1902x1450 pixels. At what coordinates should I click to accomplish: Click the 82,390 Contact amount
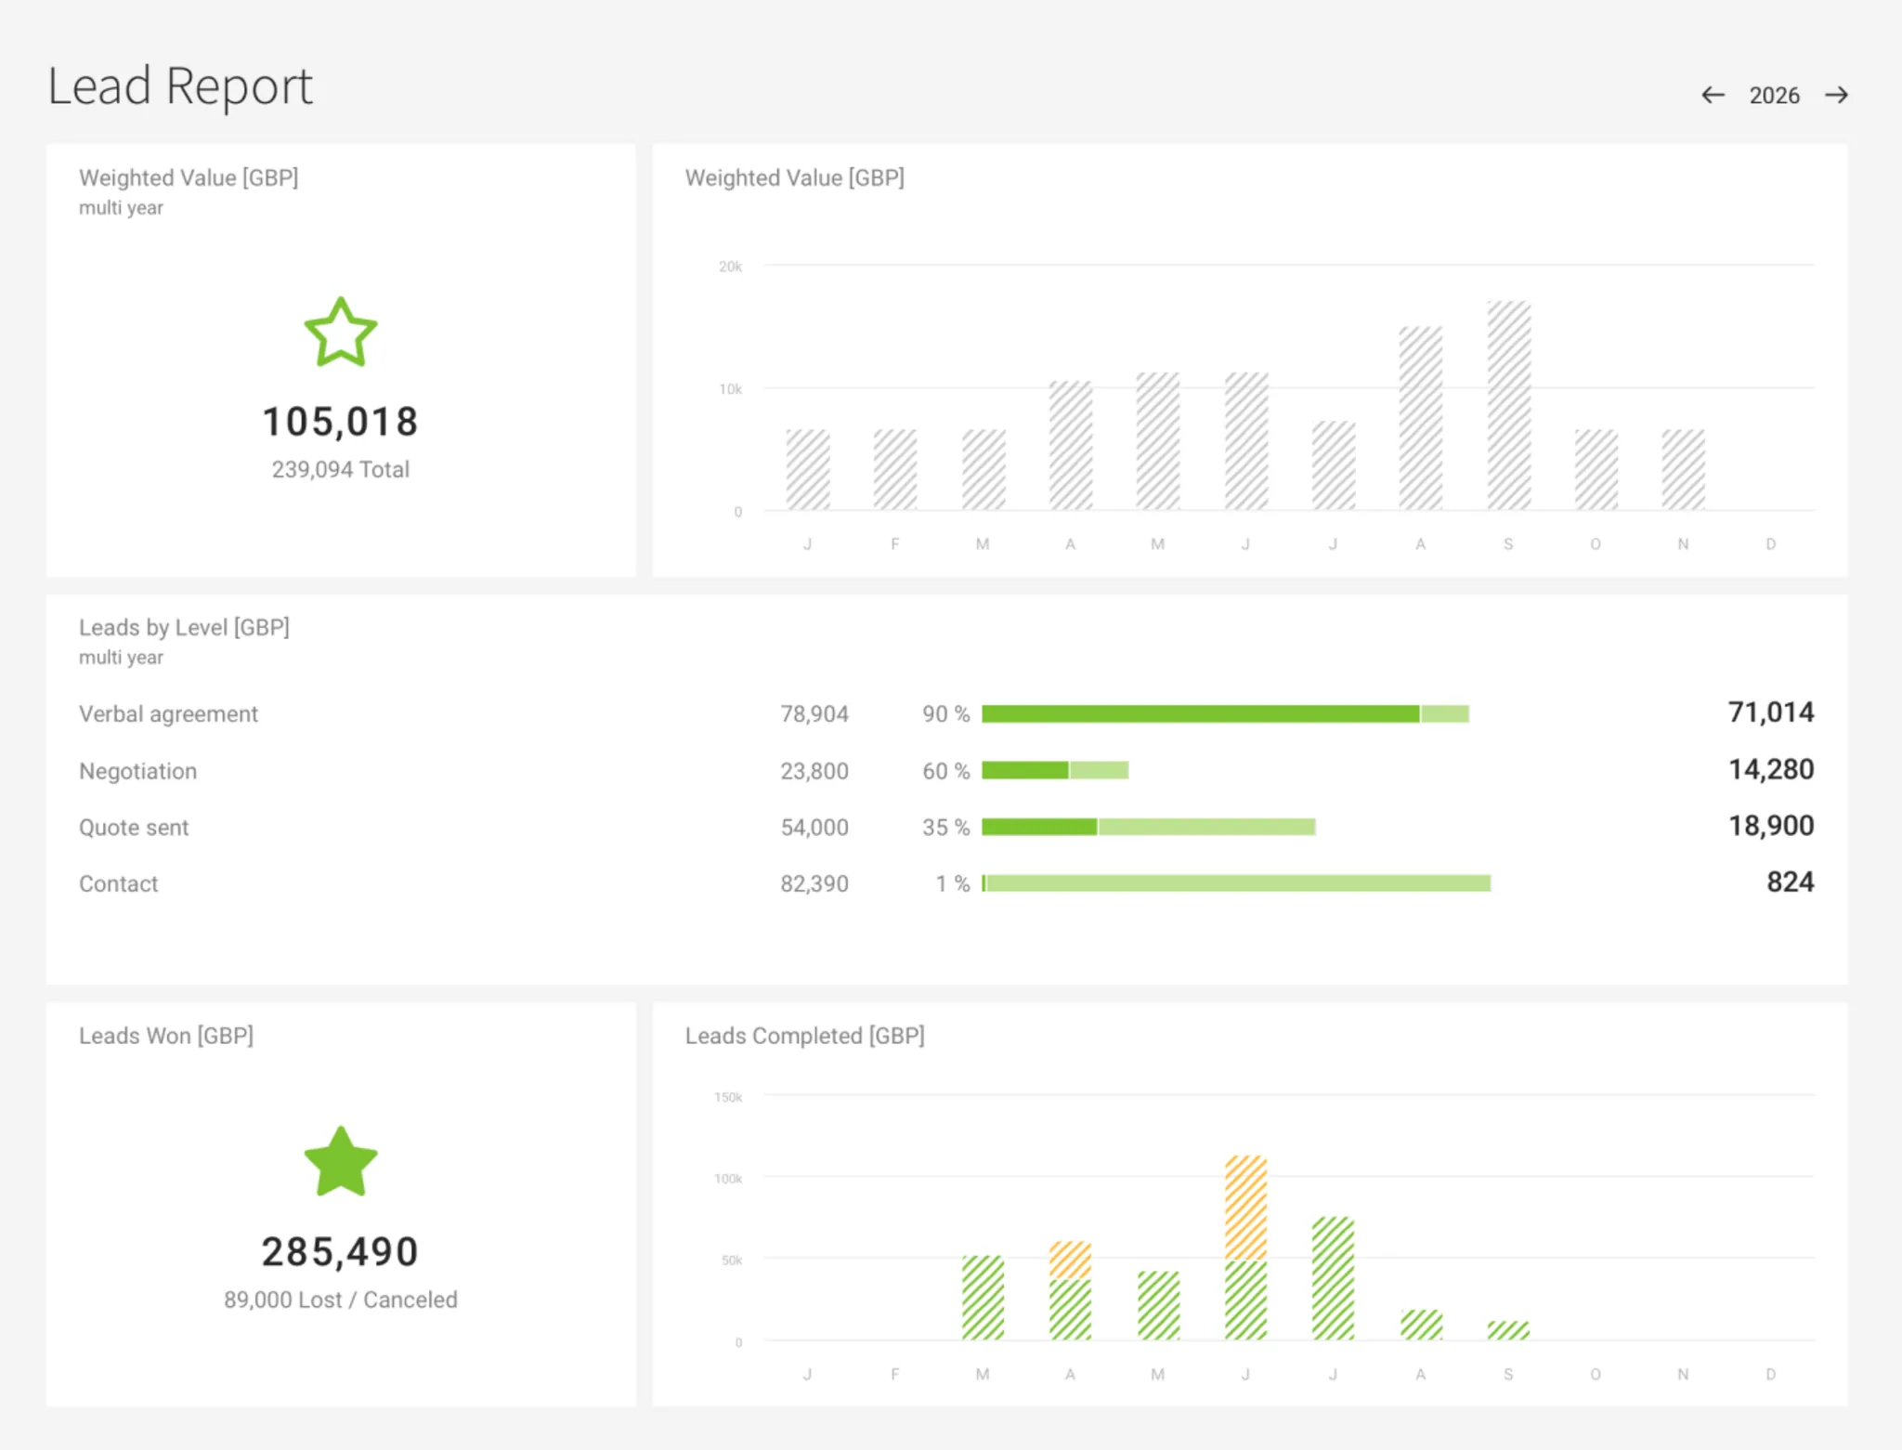[814, 884]
